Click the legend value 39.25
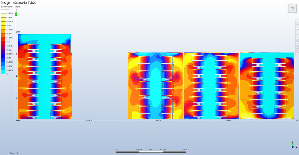Image resolution: width=299 pixels, height=155 pixels. click(x=8, y=25)
